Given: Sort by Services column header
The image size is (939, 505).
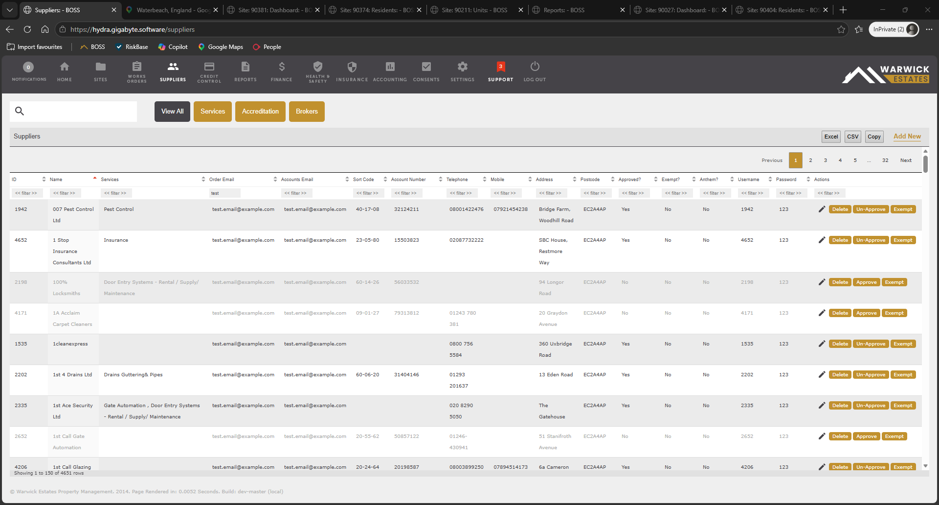Looking at the screenshot, I should (153, 179).
